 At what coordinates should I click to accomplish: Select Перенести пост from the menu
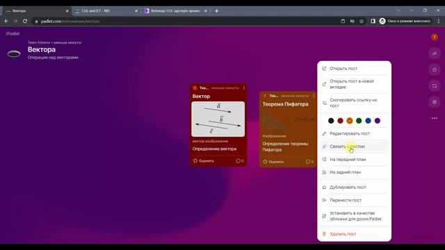354,200
